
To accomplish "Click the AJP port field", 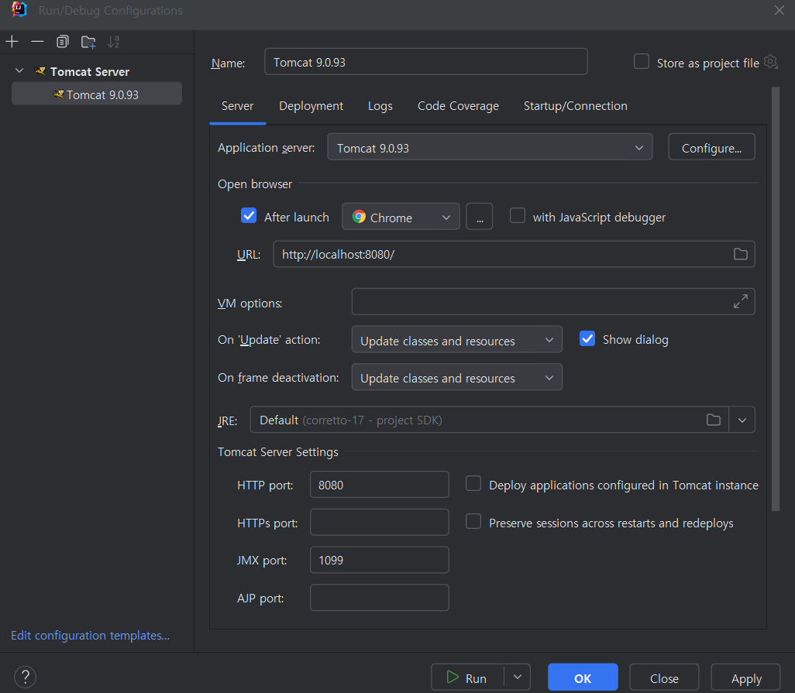I will coord(379,598).
